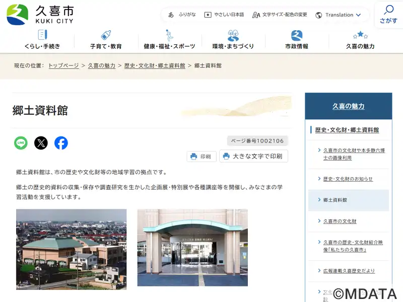403x302 pixels.
Task: Open 歴史・文化財・郷土資料館 sidebar link
Action: pos(347,130)
